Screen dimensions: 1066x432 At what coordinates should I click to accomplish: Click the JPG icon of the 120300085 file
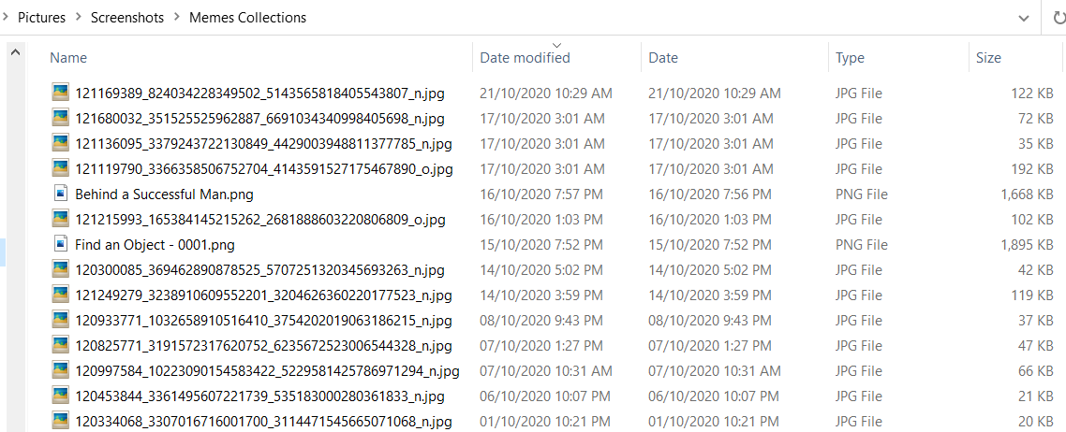(61, 270)
